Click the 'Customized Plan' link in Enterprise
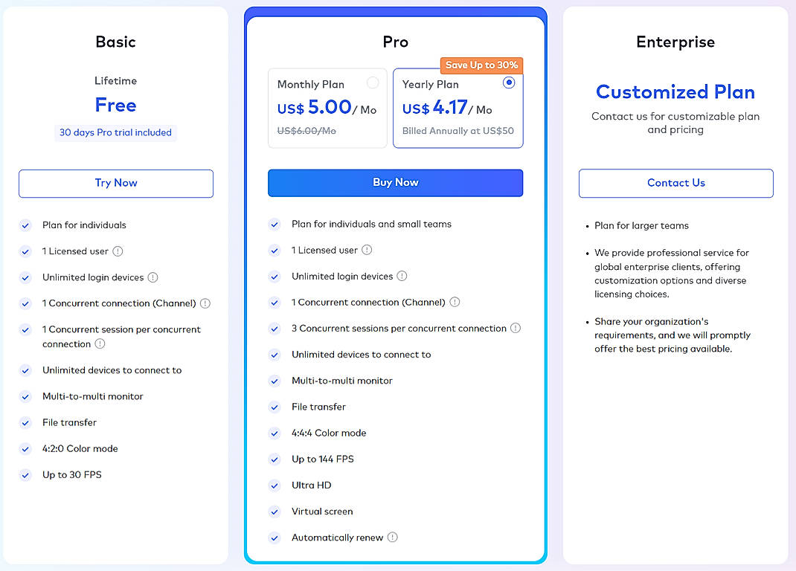Screen dimensions: 796x571 [x=675, y=92]
